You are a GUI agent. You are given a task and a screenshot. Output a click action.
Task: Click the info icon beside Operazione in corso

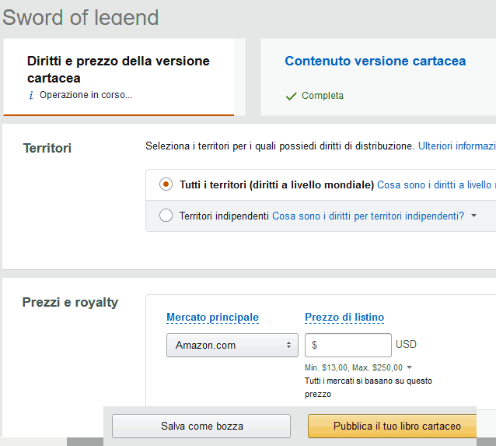(x=31, y=95)
